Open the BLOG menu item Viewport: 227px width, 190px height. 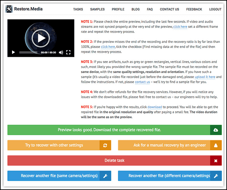tap(136, 9)
